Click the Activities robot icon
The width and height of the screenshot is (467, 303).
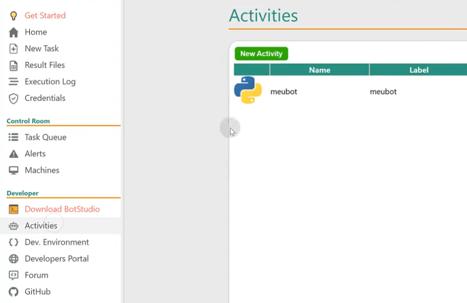coord(13,226)
